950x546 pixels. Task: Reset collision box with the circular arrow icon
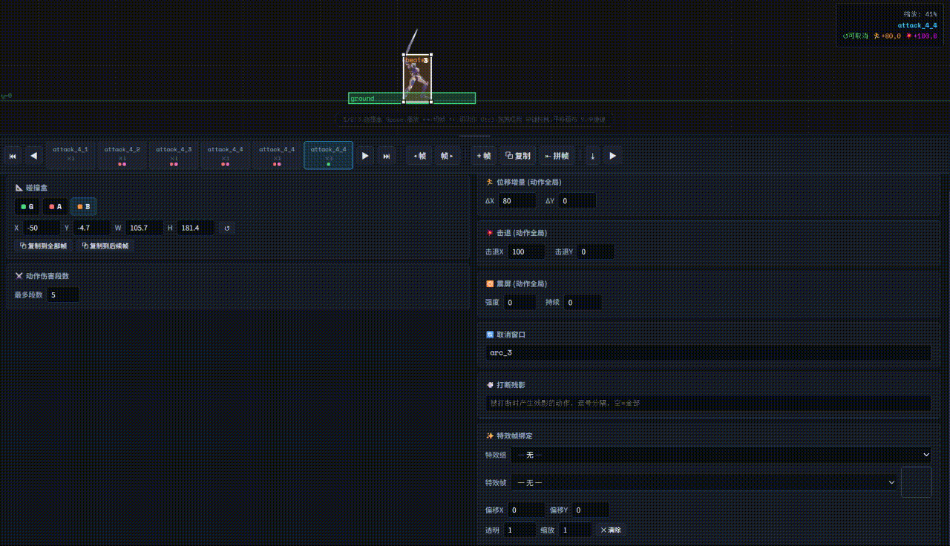click(x=227, y=228)
